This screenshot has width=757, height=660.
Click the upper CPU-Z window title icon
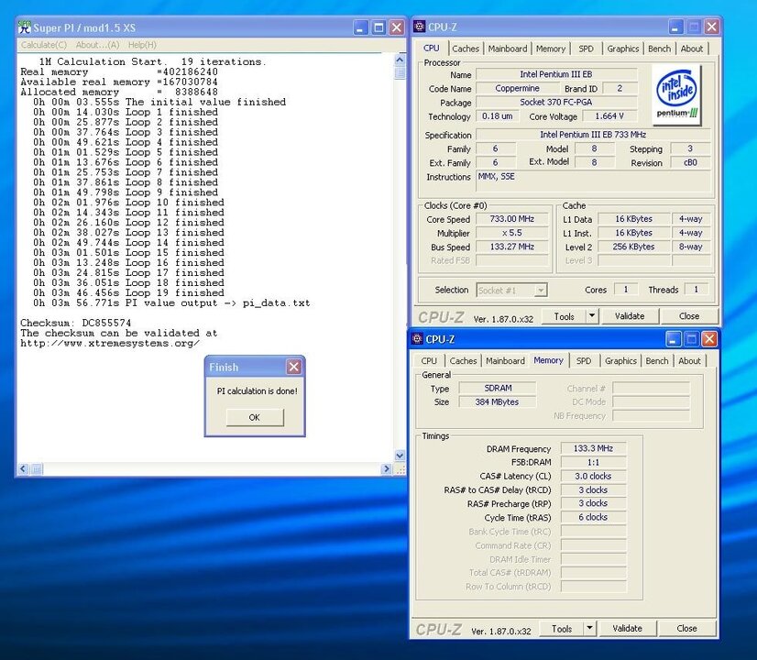(x=420, y=27)
